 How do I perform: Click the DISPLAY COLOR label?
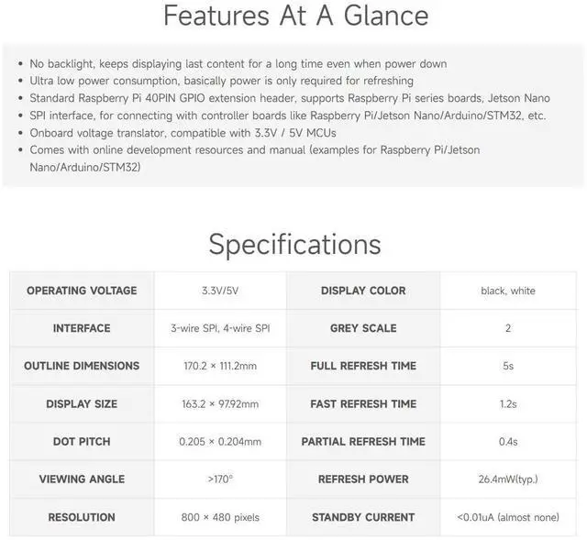pos(363,291)
